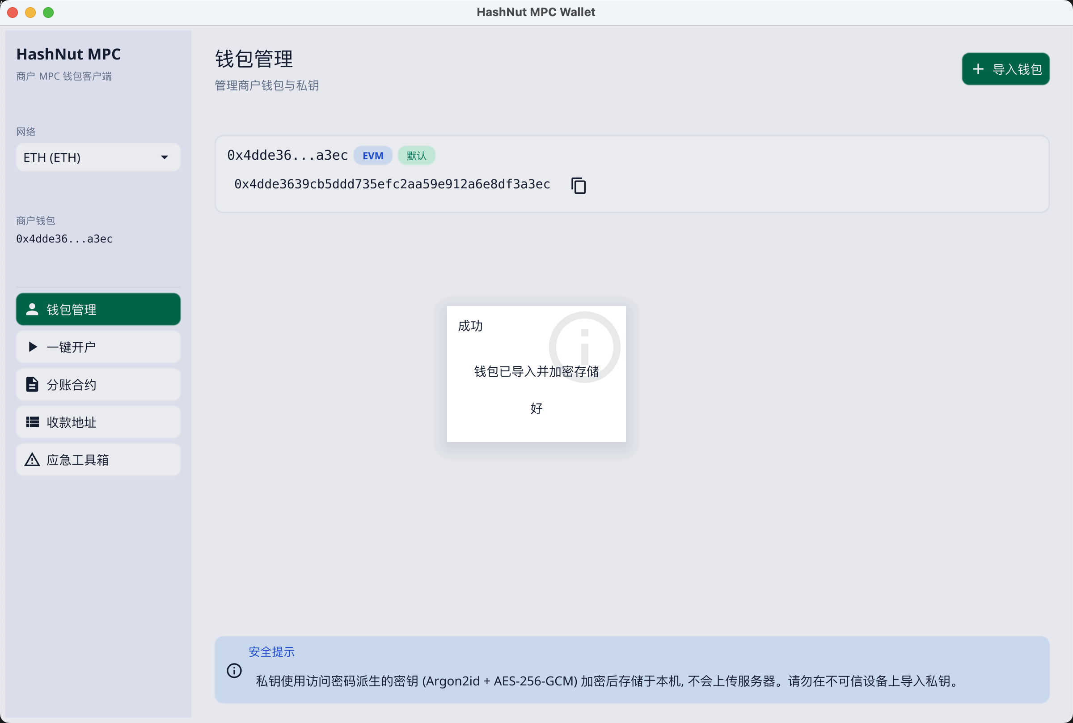This screenshot has width=1073, height=723.
Task: Click the EVM badge on wallet card
Action: pyautogui.click(x=373, y=155)
